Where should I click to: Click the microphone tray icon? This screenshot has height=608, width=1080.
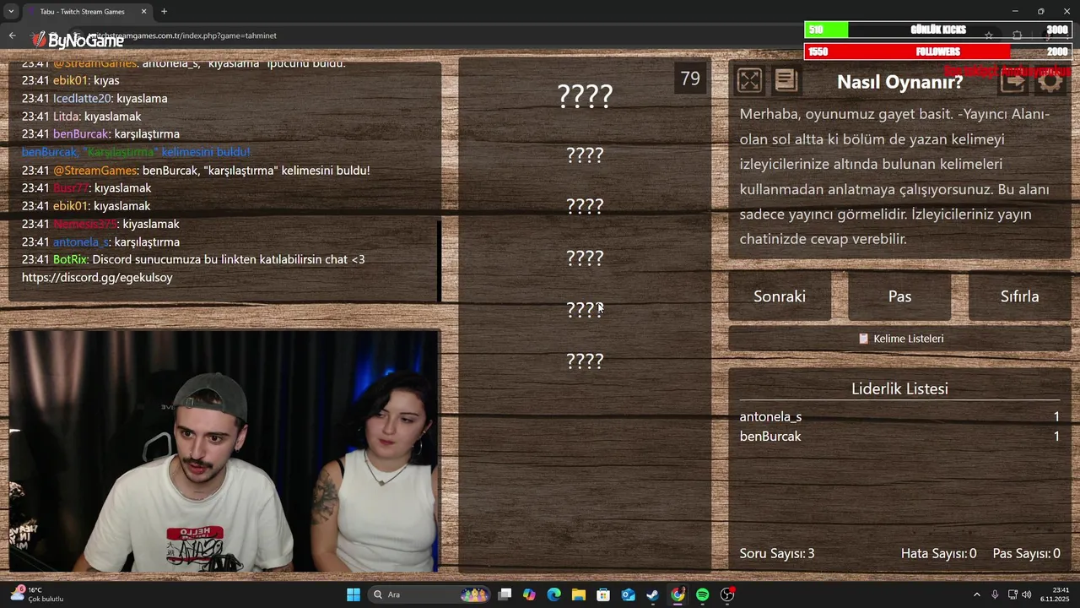point(995,594)
